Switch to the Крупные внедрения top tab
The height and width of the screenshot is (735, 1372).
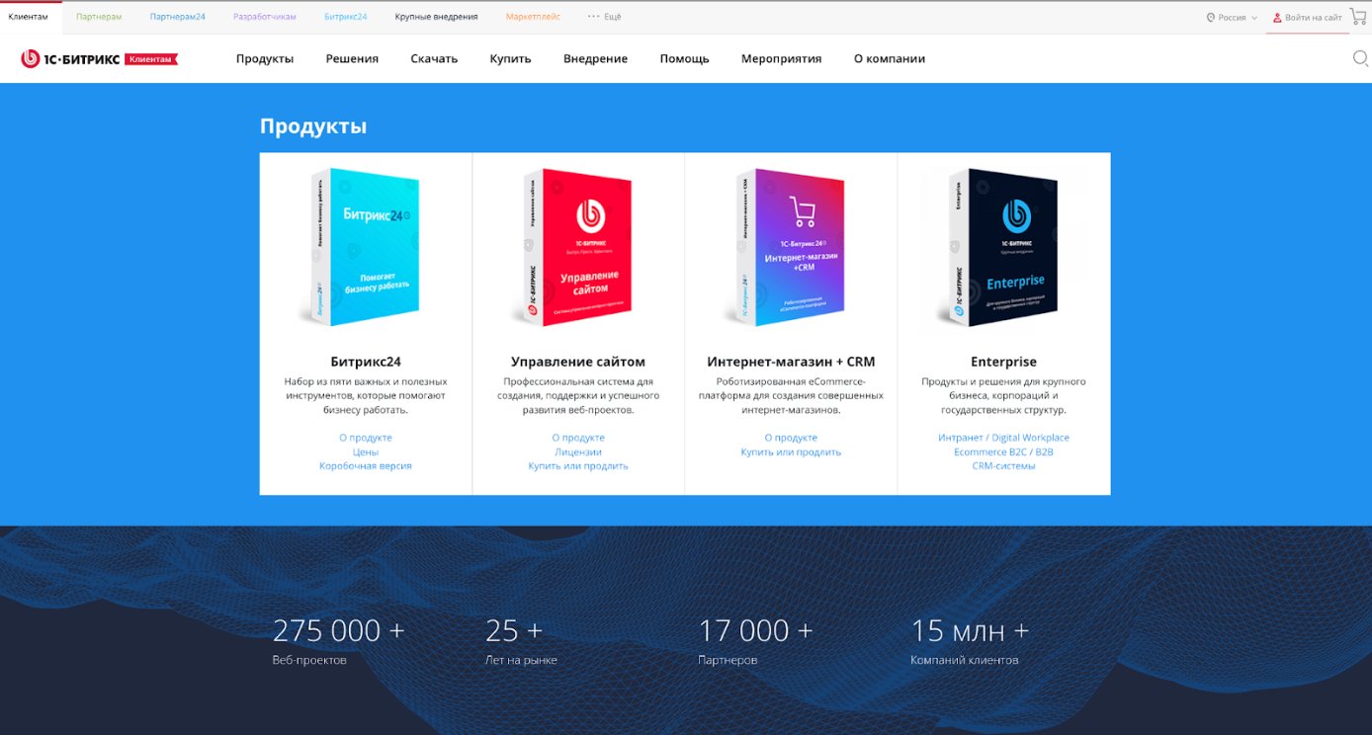(436, 17)
